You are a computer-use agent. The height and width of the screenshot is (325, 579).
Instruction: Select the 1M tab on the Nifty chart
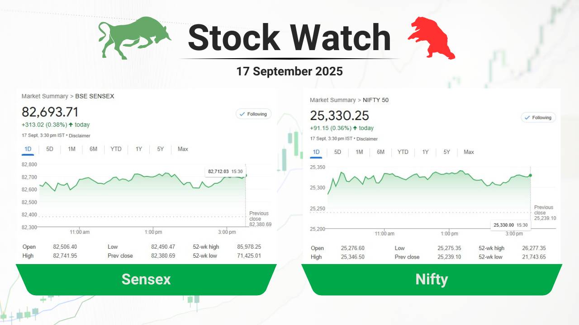[x=359, y=152]
